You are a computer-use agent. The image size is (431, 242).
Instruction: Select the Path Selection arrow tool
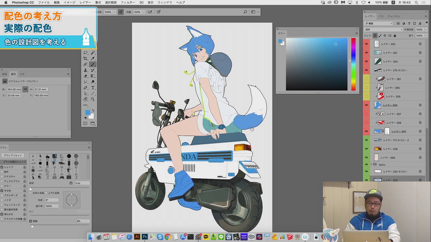tap(86, 93)
